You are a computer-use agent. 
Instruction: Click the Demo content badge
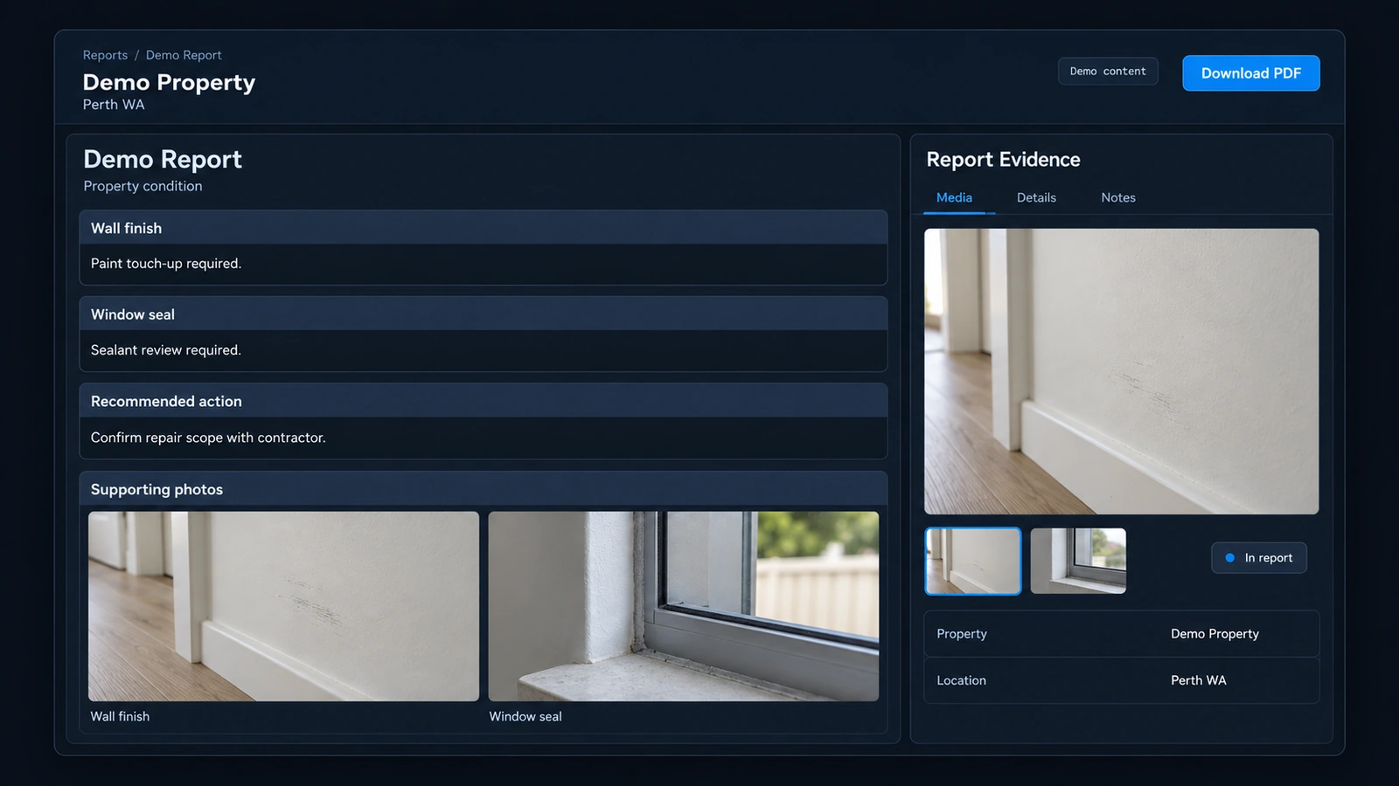pos(1108,72)
